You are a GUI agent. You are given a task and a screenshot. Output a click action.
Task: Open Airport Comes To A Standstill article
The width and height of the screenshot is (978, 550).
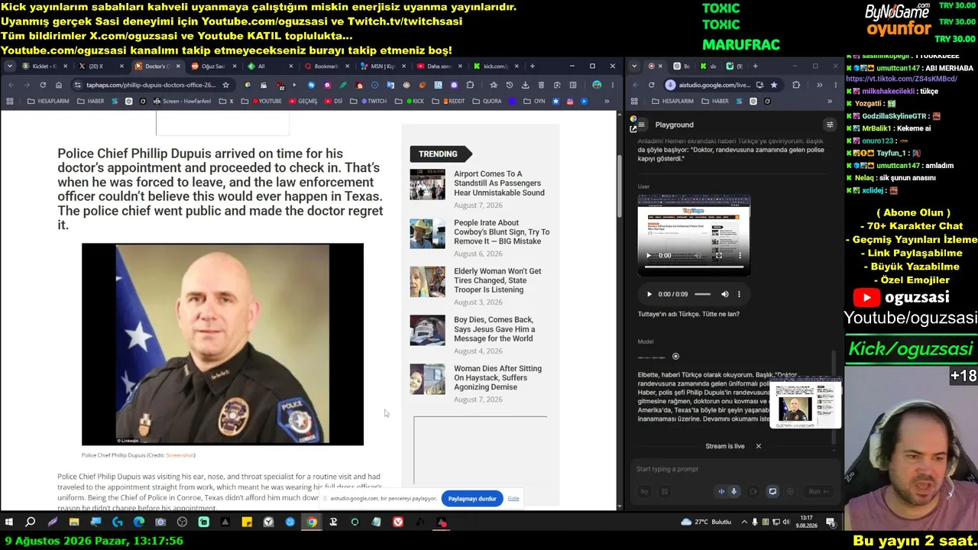tap(499, 183)
